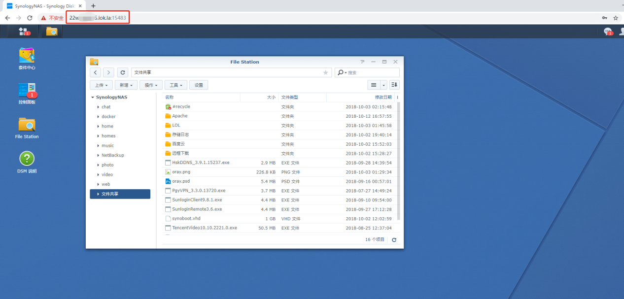The width and height of the screenshot is (624, 299).
Task: Open the DSM main menu icon
Action: pos(23,32)
